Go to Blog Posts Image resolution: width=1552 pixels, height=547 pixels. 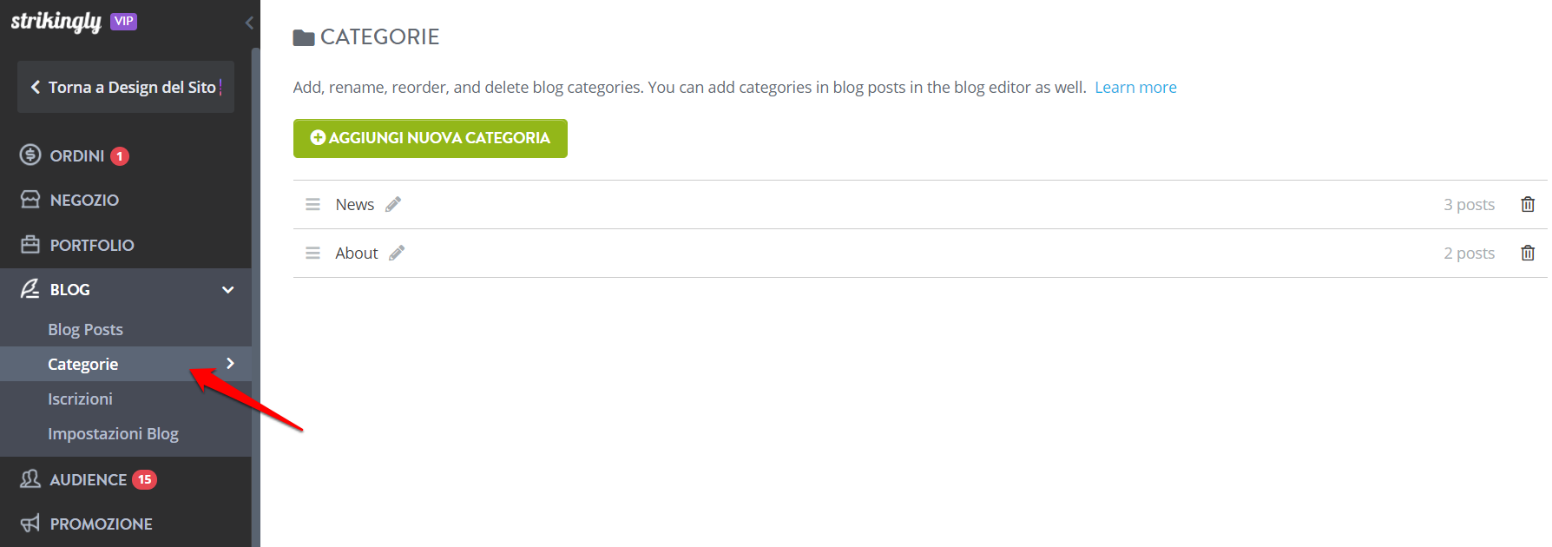pos(85,329)
